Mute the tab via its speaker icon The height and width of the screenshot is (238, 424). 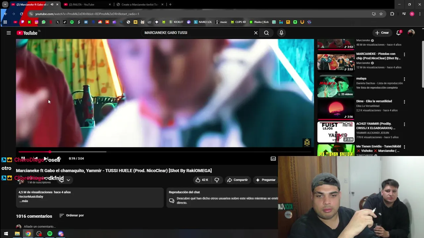click(x=52, y=4)
